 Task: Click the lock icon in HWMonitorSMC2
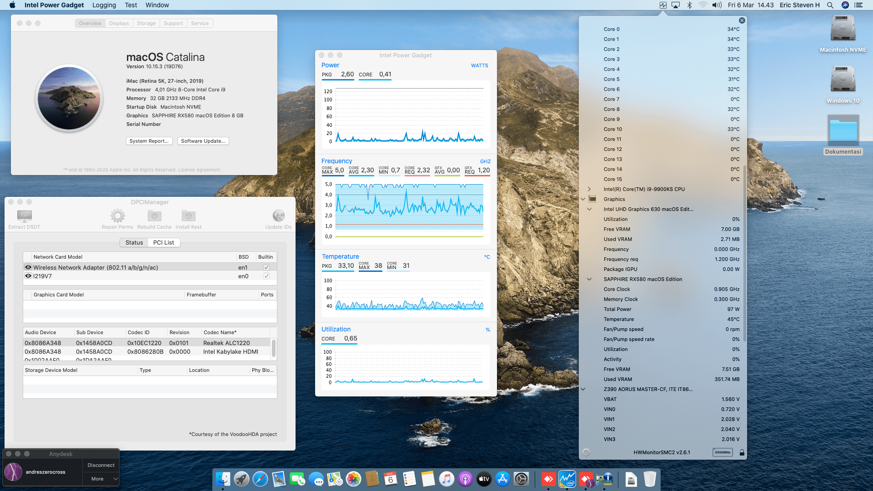(x=742, y=452)
